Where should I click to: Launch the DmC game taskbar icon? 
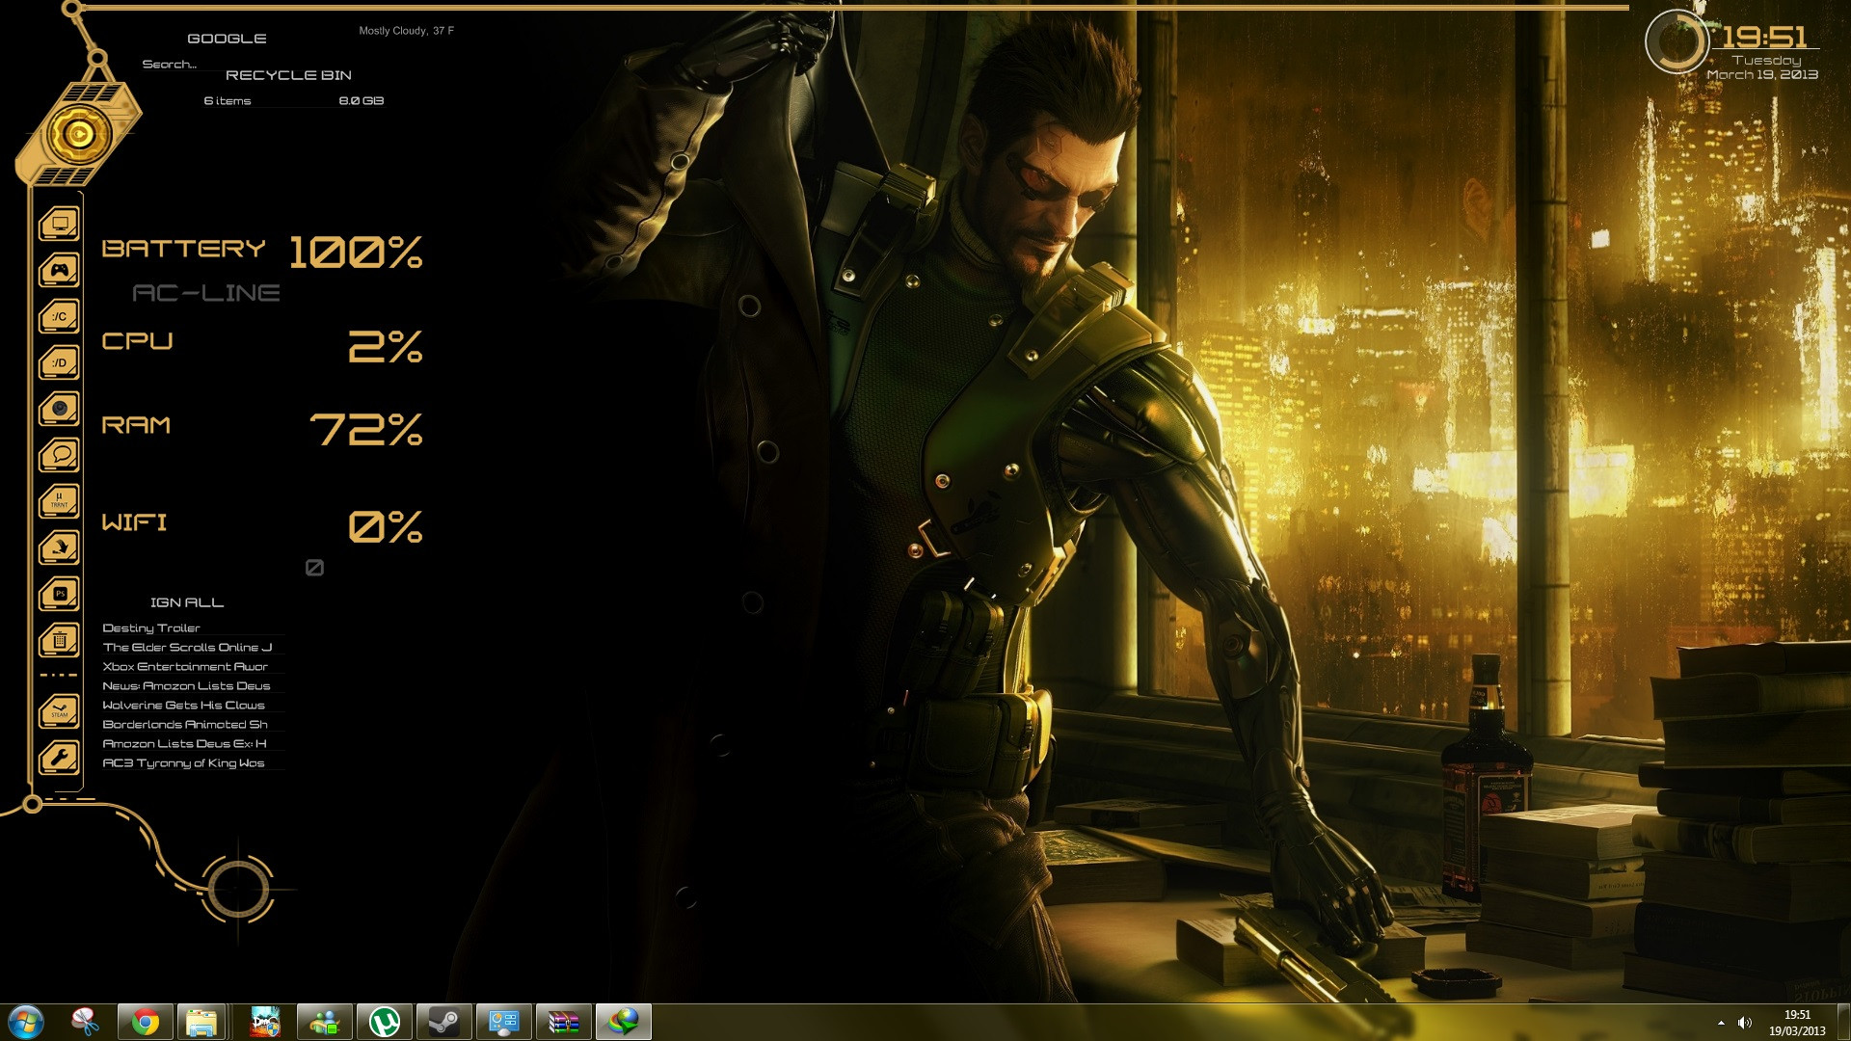click(x=265, y=1022)
